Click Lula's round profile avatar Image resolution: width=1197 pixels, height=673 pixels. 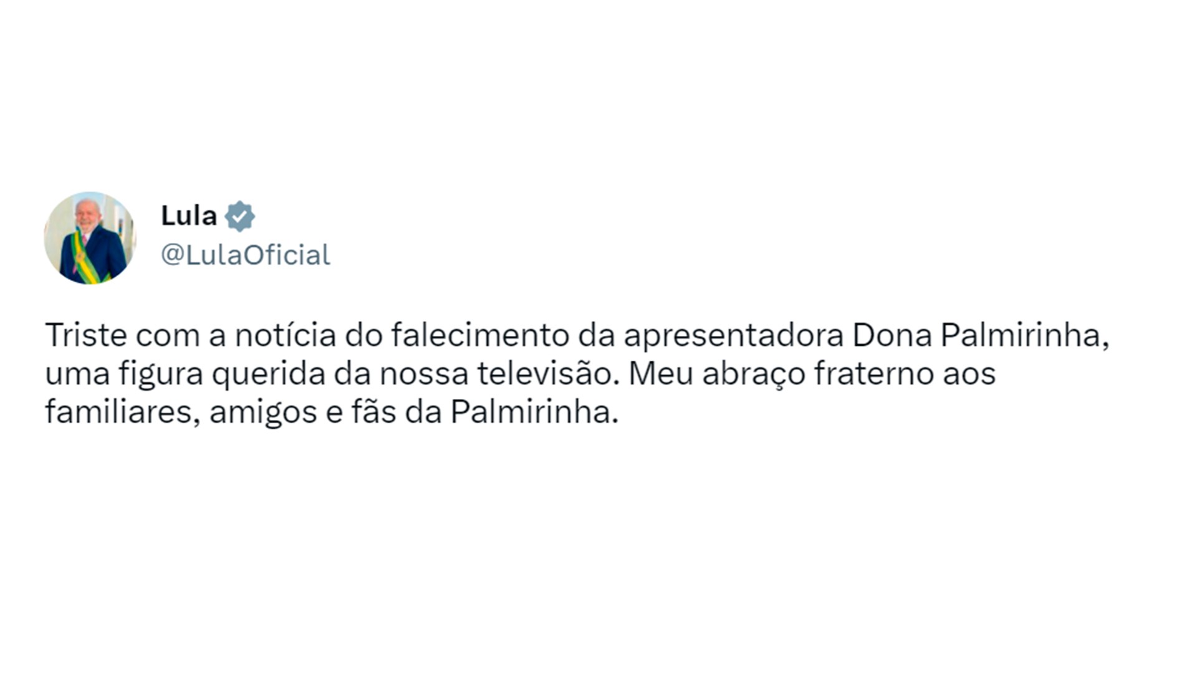coord(90,238)
